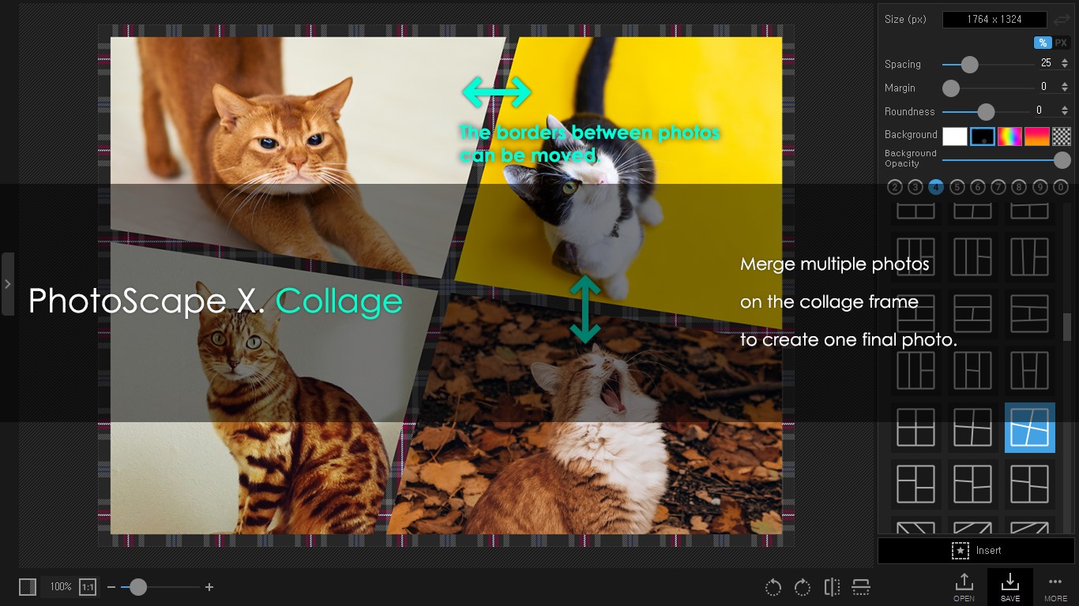Image resolution: width=1079 pixels, height=606 pixels.
Task: Select the Redo rotation icon
Action: (802, 587)
